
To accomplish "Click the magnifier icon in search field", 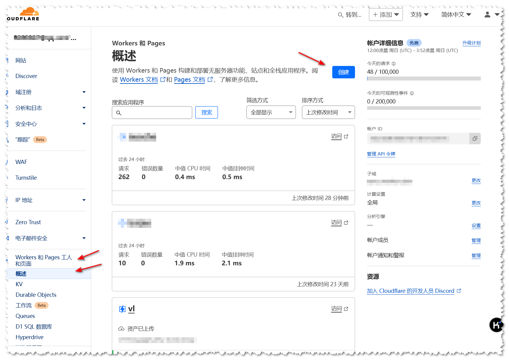I will (119, 113).
